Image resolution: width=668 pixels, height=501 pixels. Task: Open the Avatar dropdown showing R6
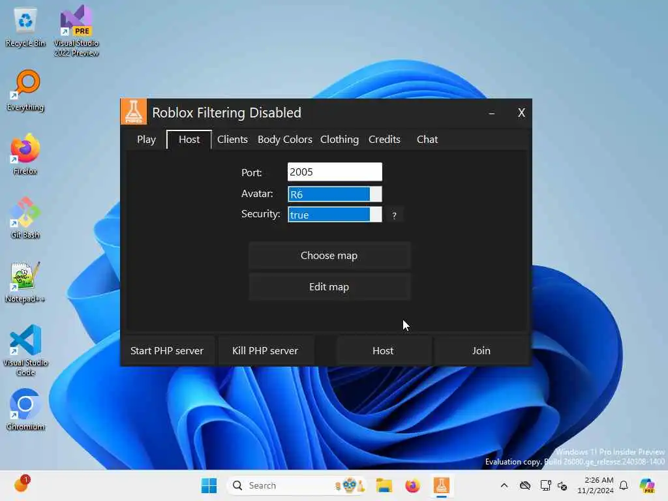coord(335,194)
